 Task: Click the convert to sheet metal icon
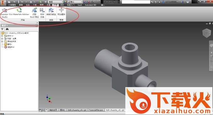51,12
